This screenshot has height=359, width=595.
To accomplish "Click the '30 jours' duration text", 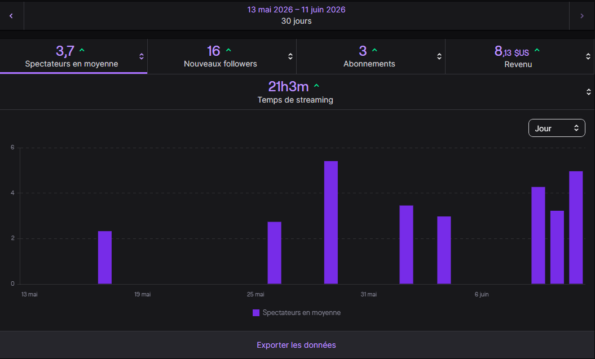I will (x=296, y=21).
